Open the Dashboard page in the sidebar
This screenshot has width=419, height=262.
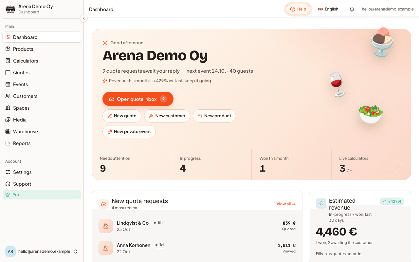(42, 37)
